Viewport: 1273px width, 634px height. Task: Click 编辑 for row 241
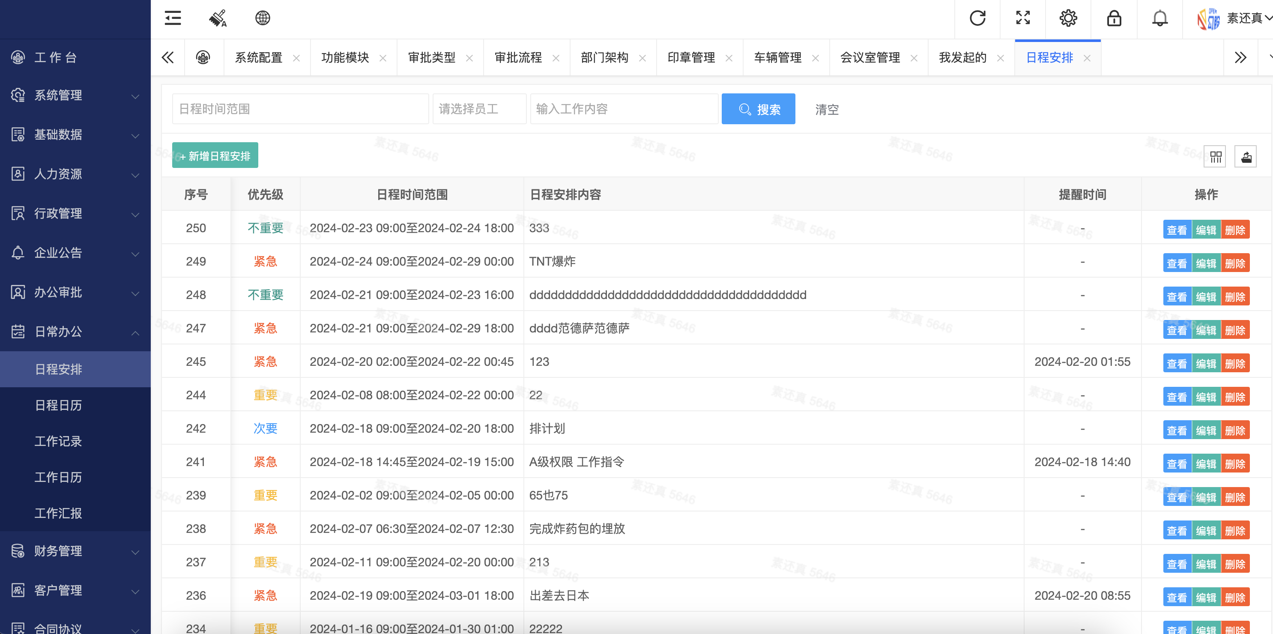[x=1206, y=464]
